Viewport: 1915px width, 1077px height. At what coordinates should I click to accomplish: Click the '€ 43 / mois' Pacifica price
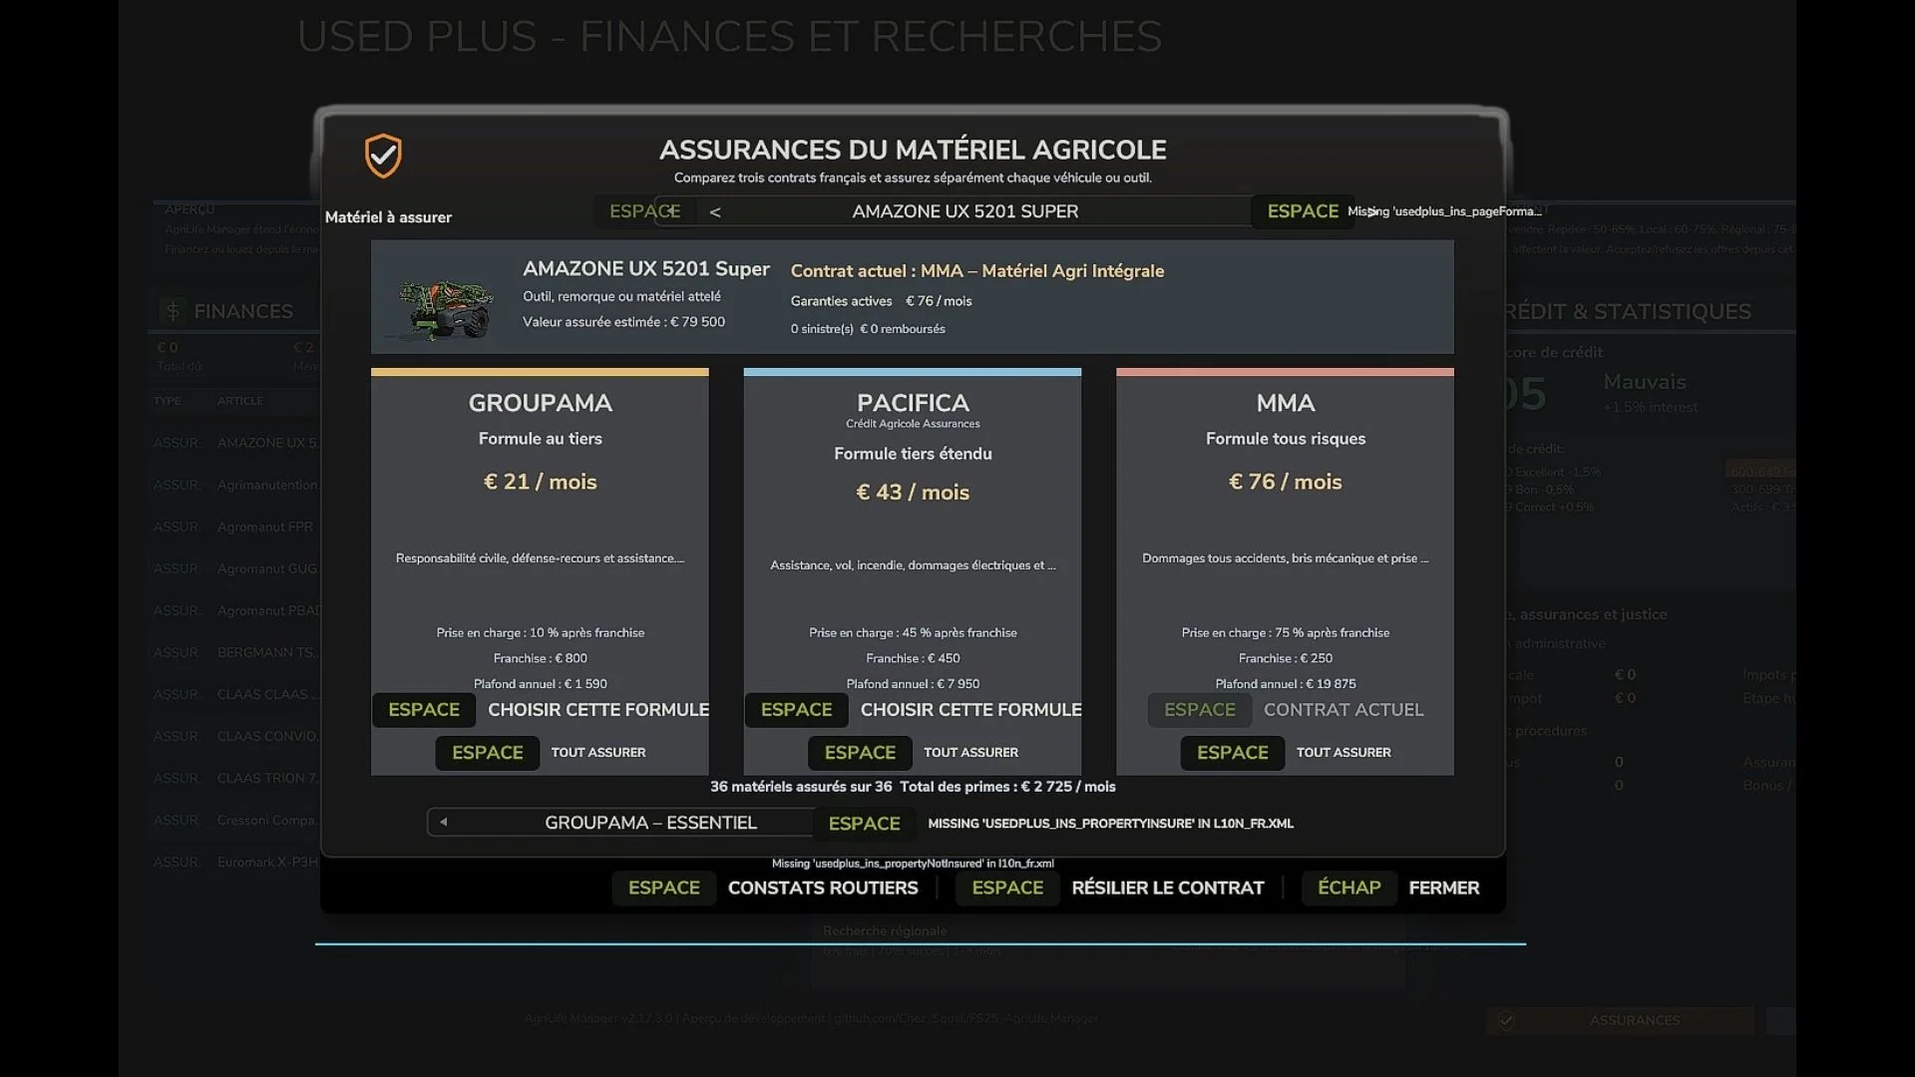coord(913,493)
